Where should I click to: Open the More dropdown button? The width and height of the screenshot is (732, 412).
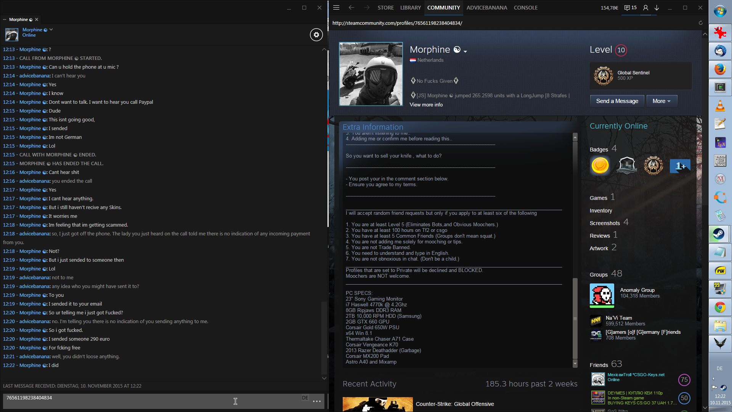click(x=661, y=101)
